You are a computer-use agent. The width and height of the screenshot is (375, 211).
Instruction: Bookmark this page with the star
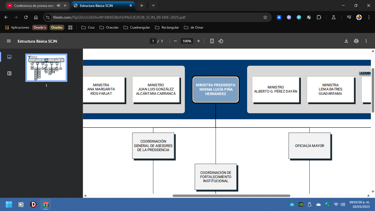[x=265, y=17]
